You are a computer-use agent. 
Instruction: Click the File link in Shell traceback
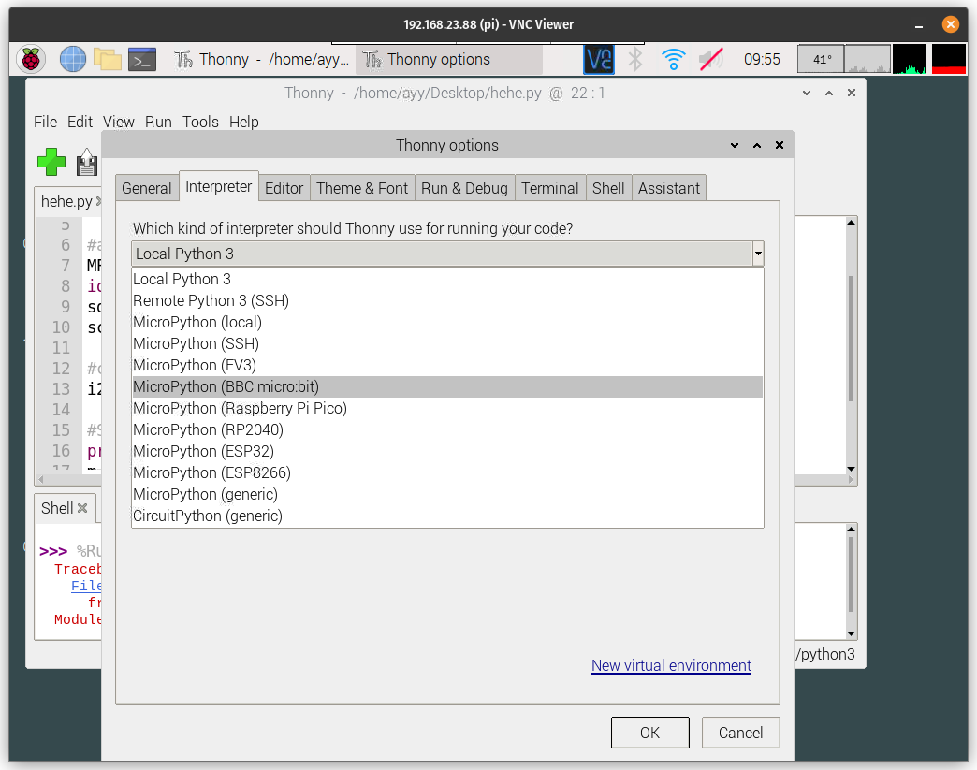pyautogui.click(x=86, y=587)
